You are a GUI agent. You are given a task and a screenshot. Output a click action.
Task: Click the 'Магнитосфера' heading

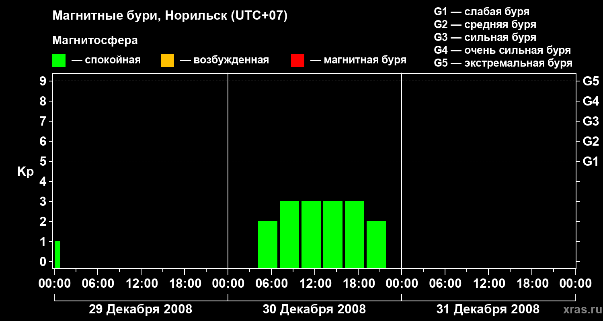point(95,41)
